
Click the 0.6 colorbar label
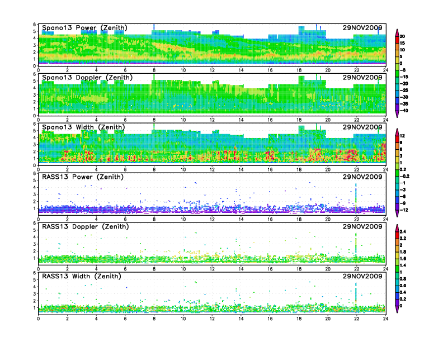click(x=403, y=286)
